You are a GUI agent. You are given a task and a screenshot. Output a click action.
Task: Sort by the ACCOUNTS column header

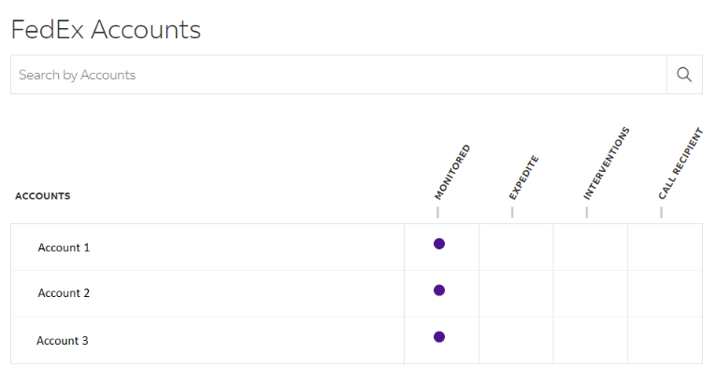point(43,196)
